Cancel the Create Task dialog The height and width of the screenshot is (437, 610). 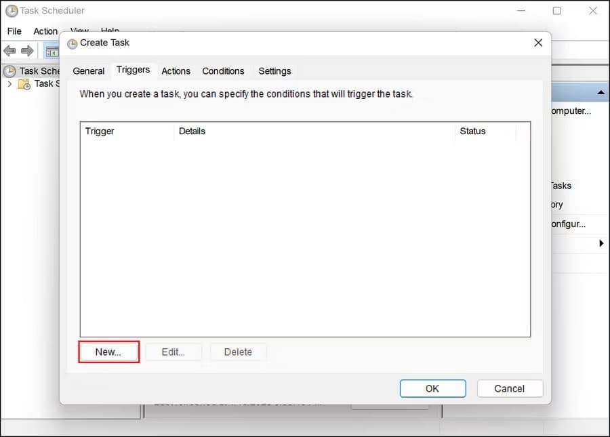coord(510,388)
